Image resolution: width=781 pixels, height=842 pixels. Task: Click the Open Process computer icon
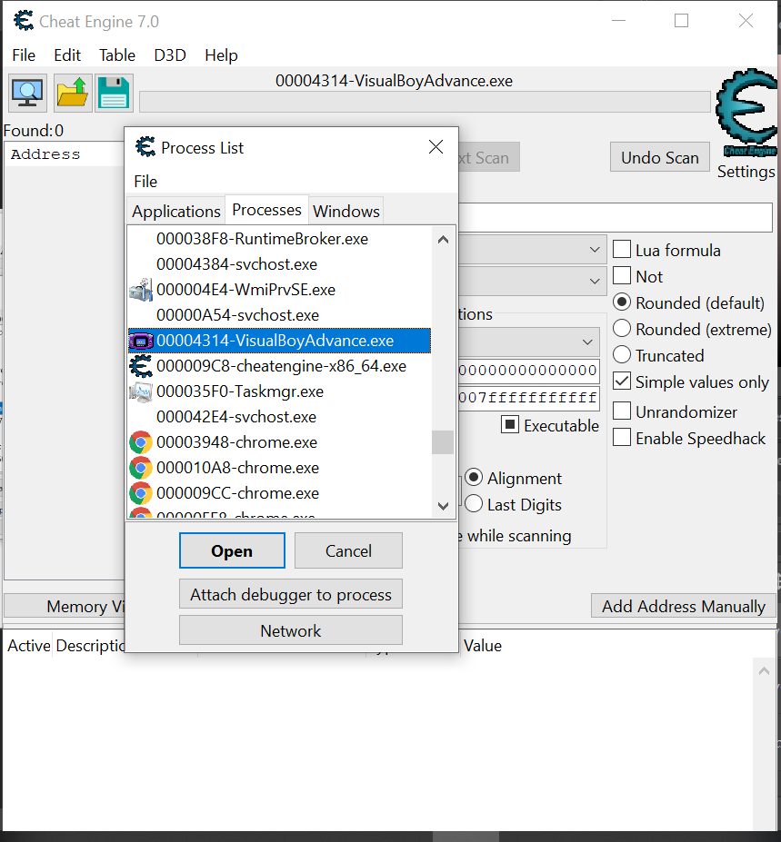pyautogui.click(x=28, y=93)
